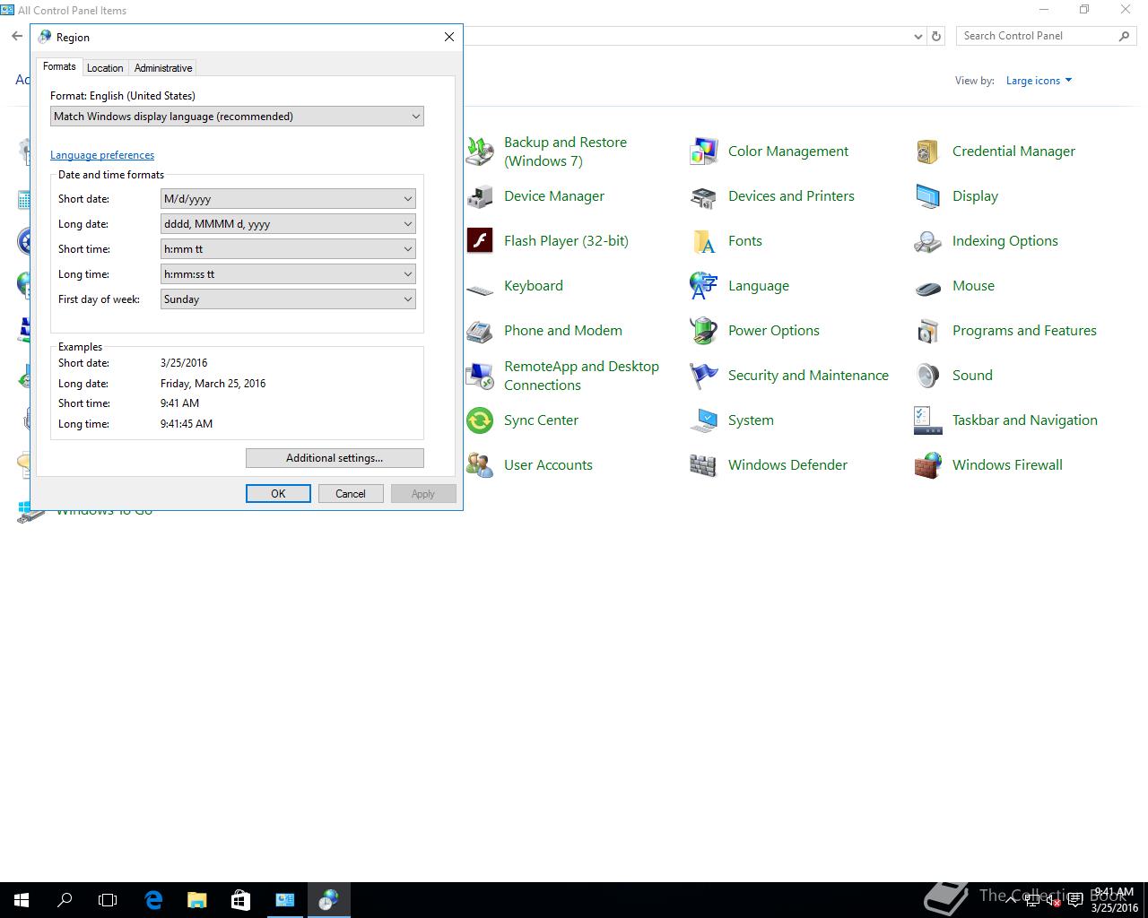Open Action Center notification icon
This screenshot has width=1148, height=918.
[x=1075, y=901]
